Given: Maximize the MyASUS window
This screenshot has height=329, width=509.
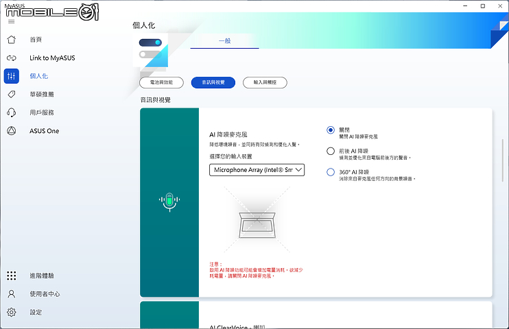Looking at the screenshot, I should pyautogui.click(x=483, y=6).
